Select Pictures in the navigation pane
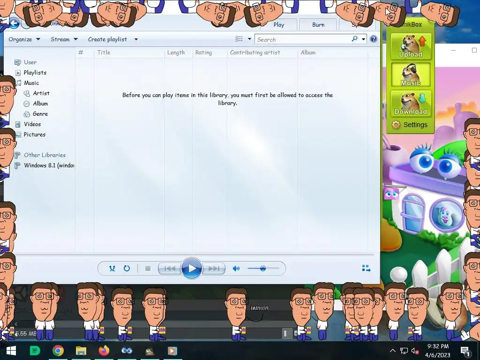Viewport: 480px width, 360px height. [x=34, y=135]
